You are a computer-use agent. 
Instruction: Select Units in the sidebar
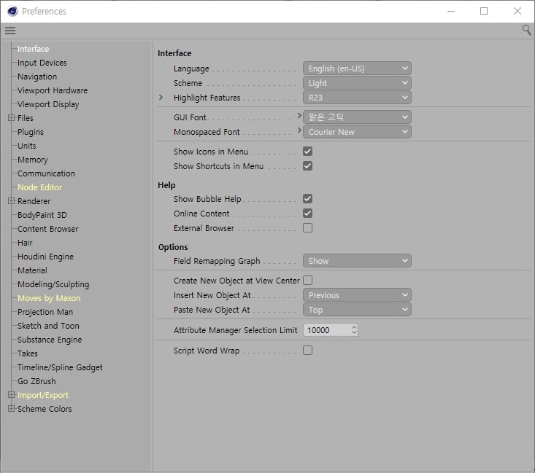(26, 146)
